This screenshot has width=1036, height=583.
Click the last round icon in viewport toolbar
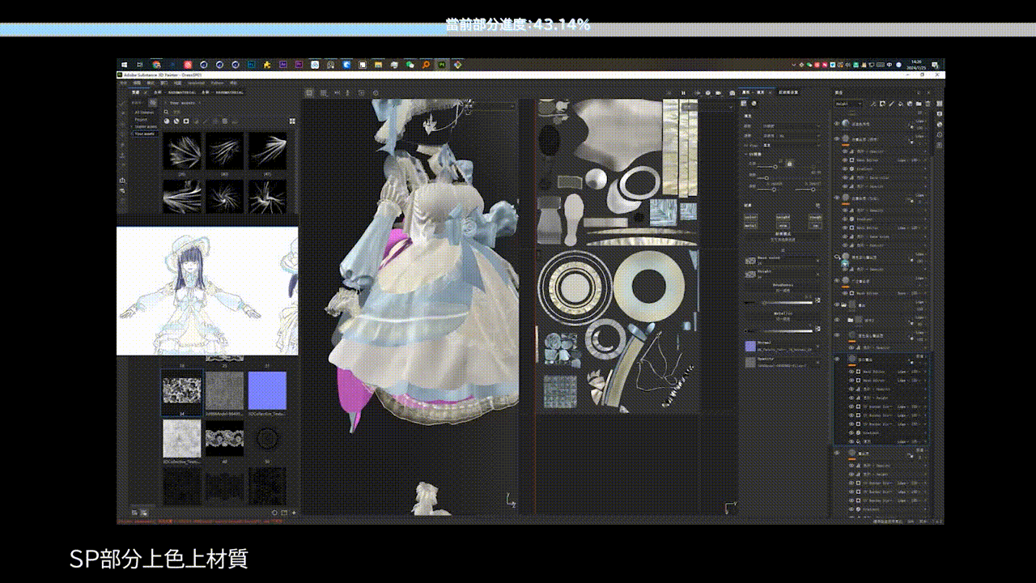(376, 93)
